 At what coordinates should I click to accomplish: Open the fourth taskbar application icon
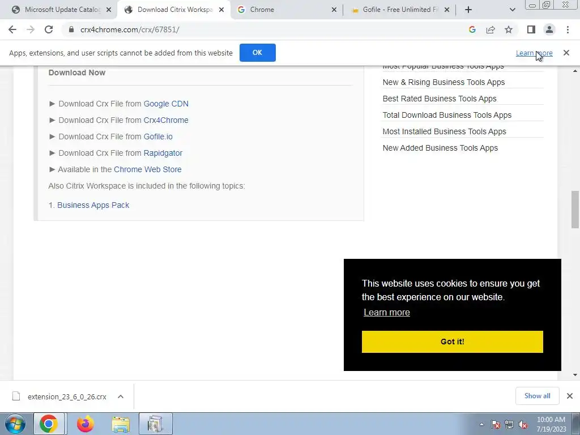click(x=155, y=424)
